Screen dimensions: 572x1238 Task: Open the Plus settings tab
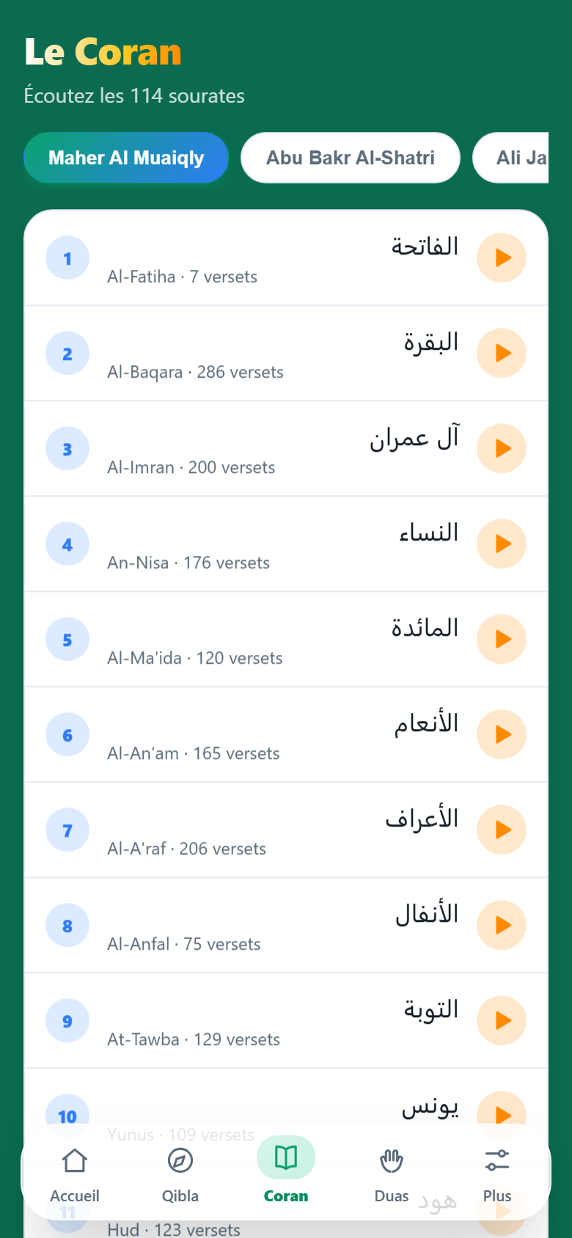pos(497,1173)
